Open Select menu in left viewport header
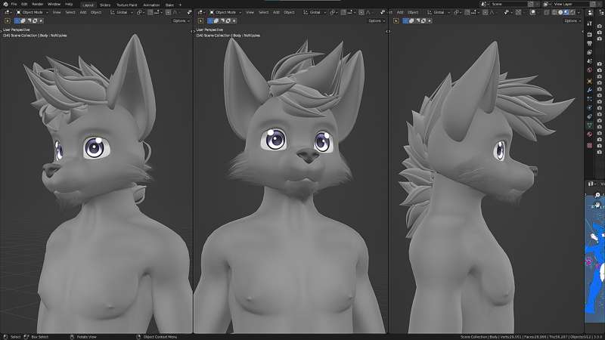The image size is (605, 340). 70,12
